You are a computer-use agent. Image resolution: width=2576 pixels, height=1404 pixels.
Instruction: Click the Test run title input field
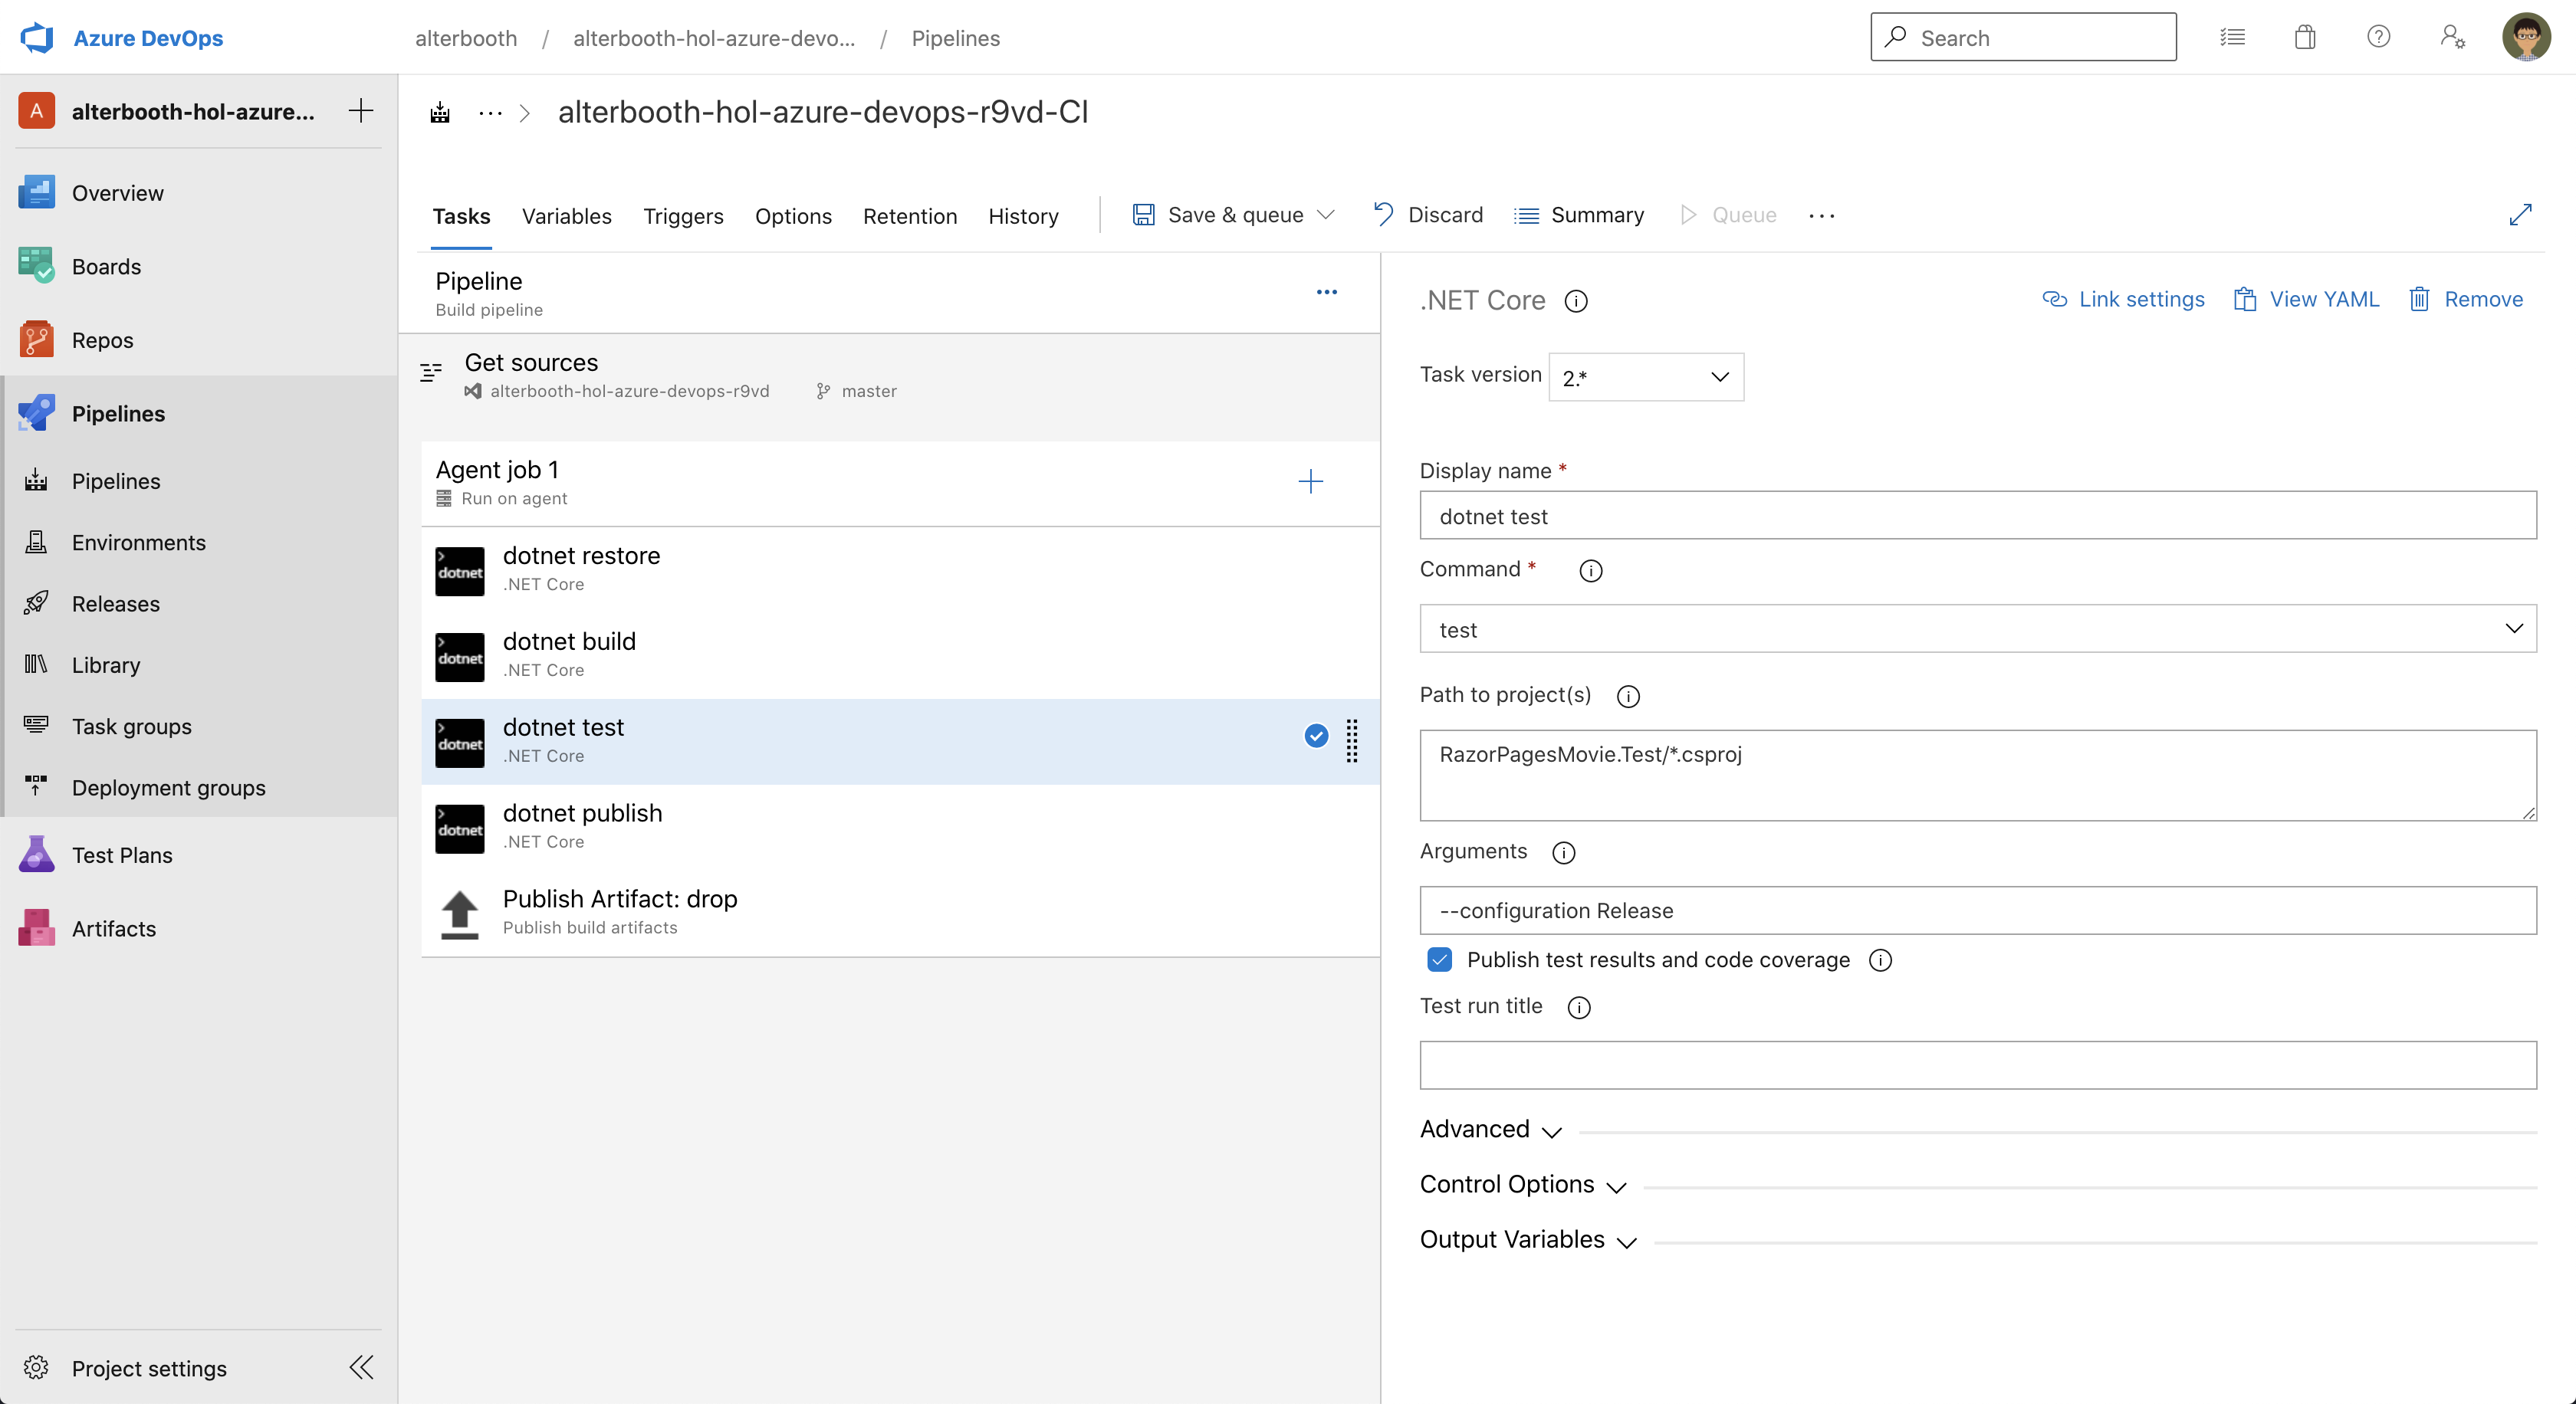pos(1977,1065)
